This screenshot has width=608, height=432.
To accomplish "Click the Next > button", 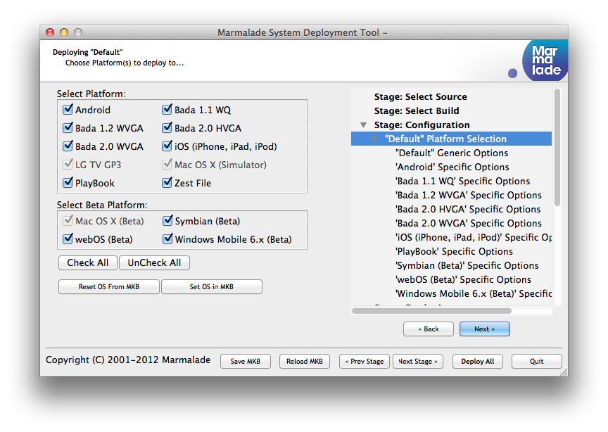I will point(484,329).
